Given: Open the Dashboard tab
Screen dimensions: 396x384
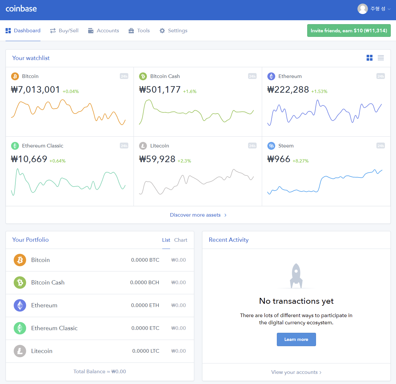Looking at the screenshot, I should (23, 31).
